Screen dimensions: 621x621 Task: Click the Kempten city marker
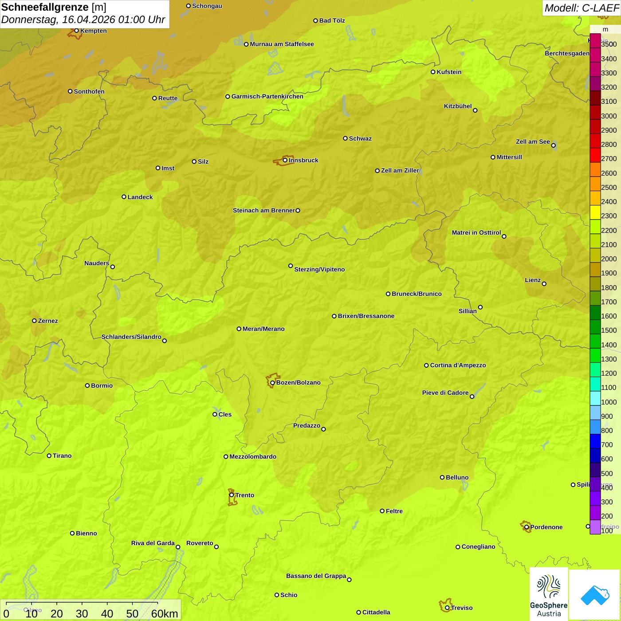pos(76,31)
